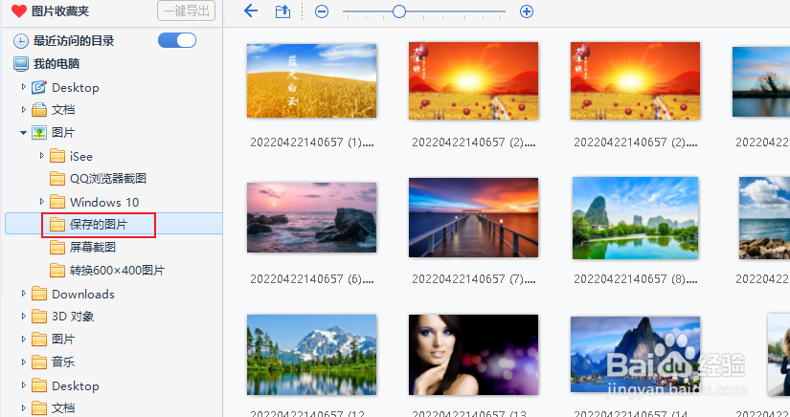
Task: Click filename 20220422140657 (7)
Action: (x=474, y=279)
